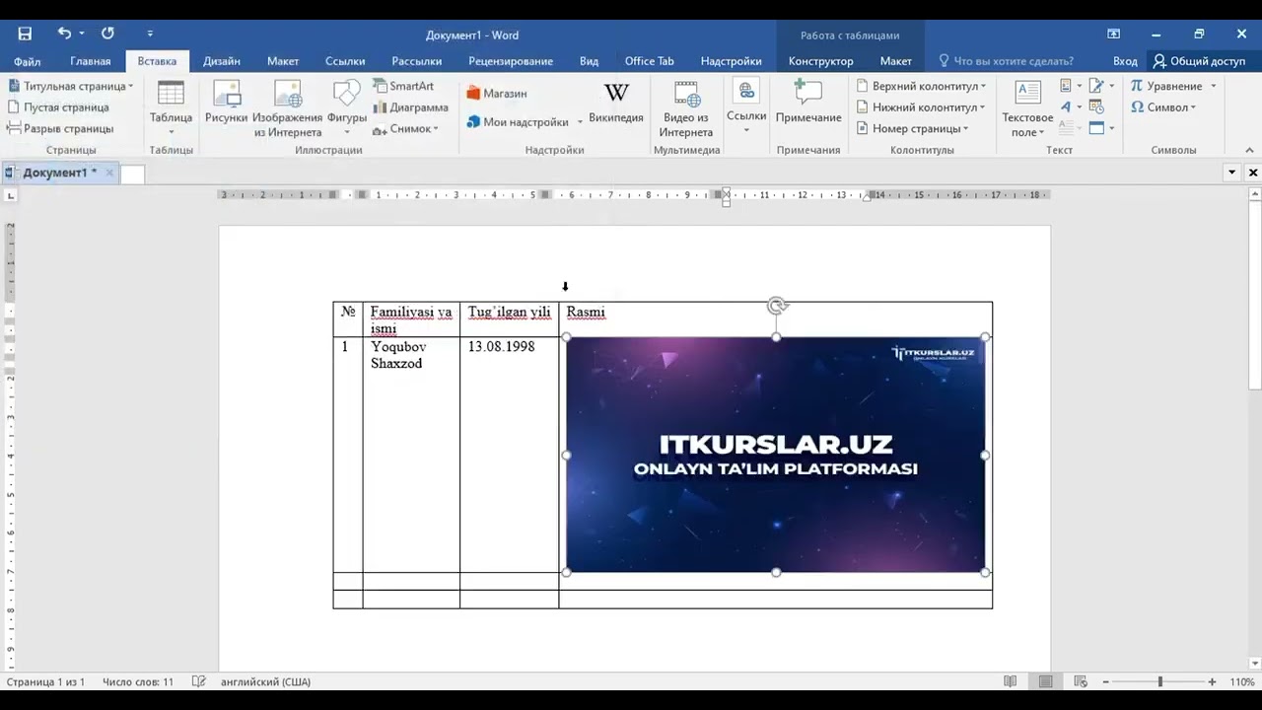The width and height of the screenshot is (1262, 710).
Task: Close the Документ1 document tab
Action: tap(109, 173)
